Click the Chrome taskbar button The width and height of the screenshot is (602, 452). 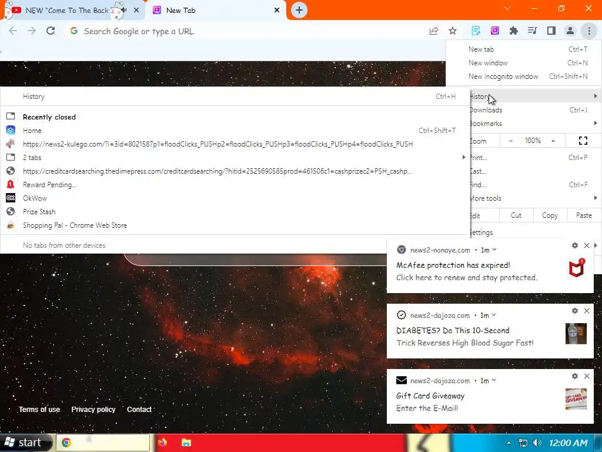pos(103,443)
